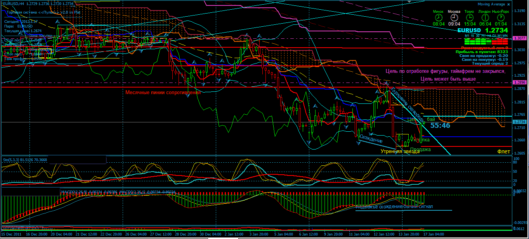Click the Sto(5,3,3) indicator header

[x=25, y=159]
